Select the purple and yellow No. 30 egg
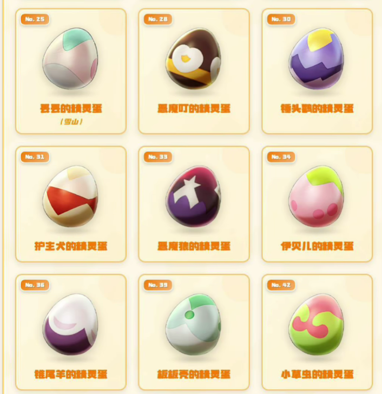The image size is (382, 394). (x=317, y=58)
